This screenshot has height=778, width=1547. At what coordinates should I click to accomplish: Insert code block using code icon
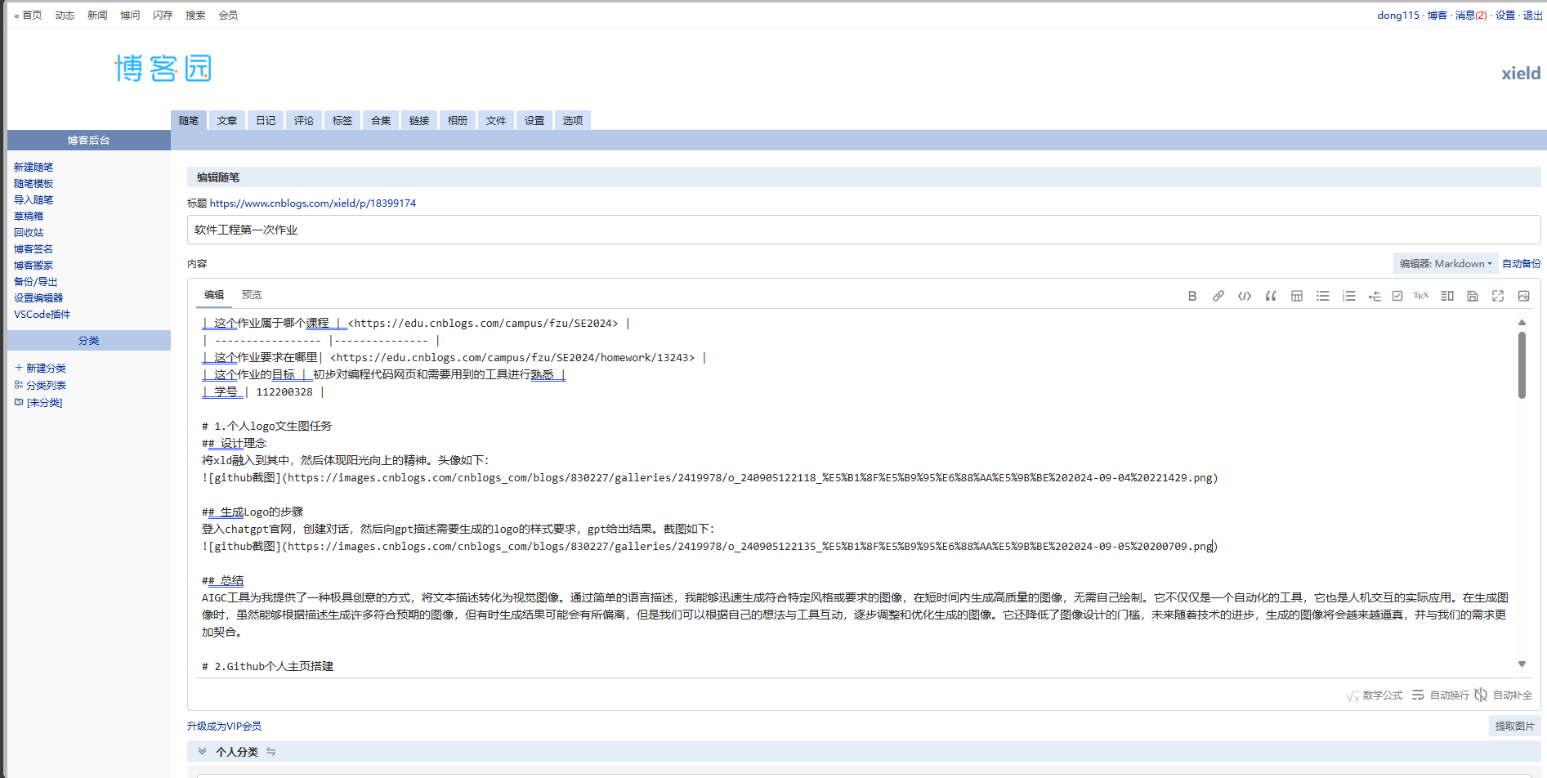click(x=1245, y=296)
